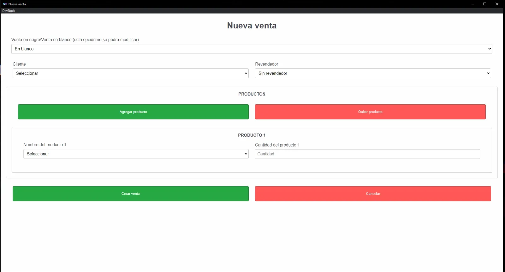
Task: Click the PRODUCTO 1 heading
Action: click(x=252, y=135)
